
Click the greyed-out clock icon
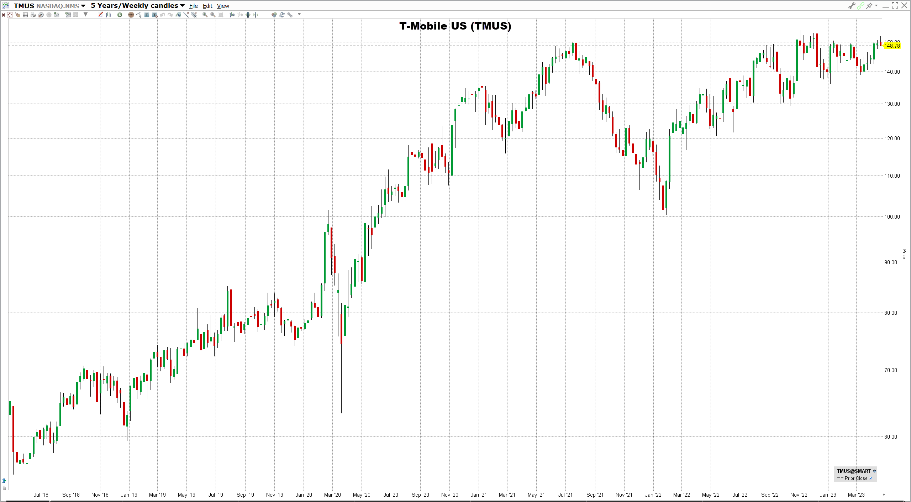[x=49, y=15]
